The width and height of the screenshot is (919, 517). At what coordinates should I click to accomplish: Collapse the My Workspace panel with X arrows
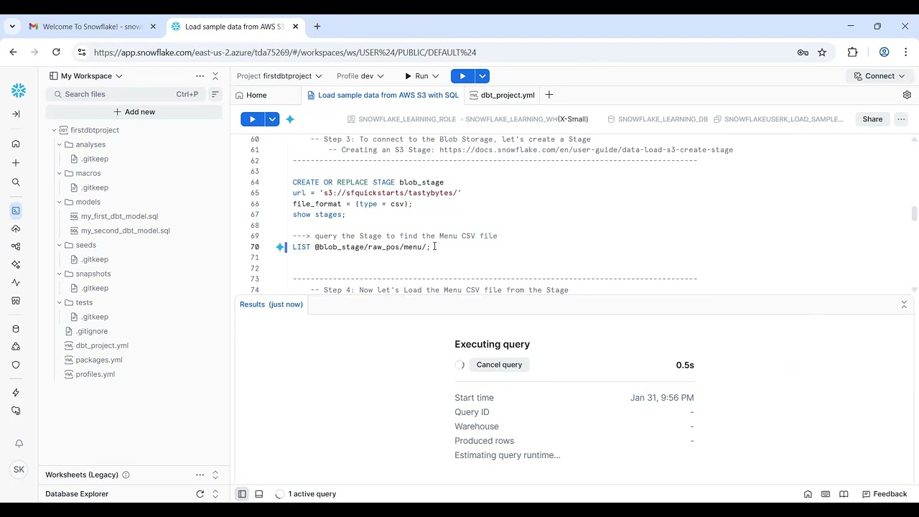[215, 76]
